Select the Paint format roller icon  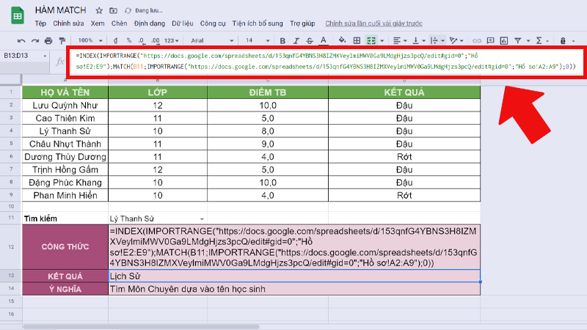point(62,40)
